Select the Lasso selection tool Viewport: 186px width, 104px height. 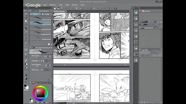[x=26, y=25]
